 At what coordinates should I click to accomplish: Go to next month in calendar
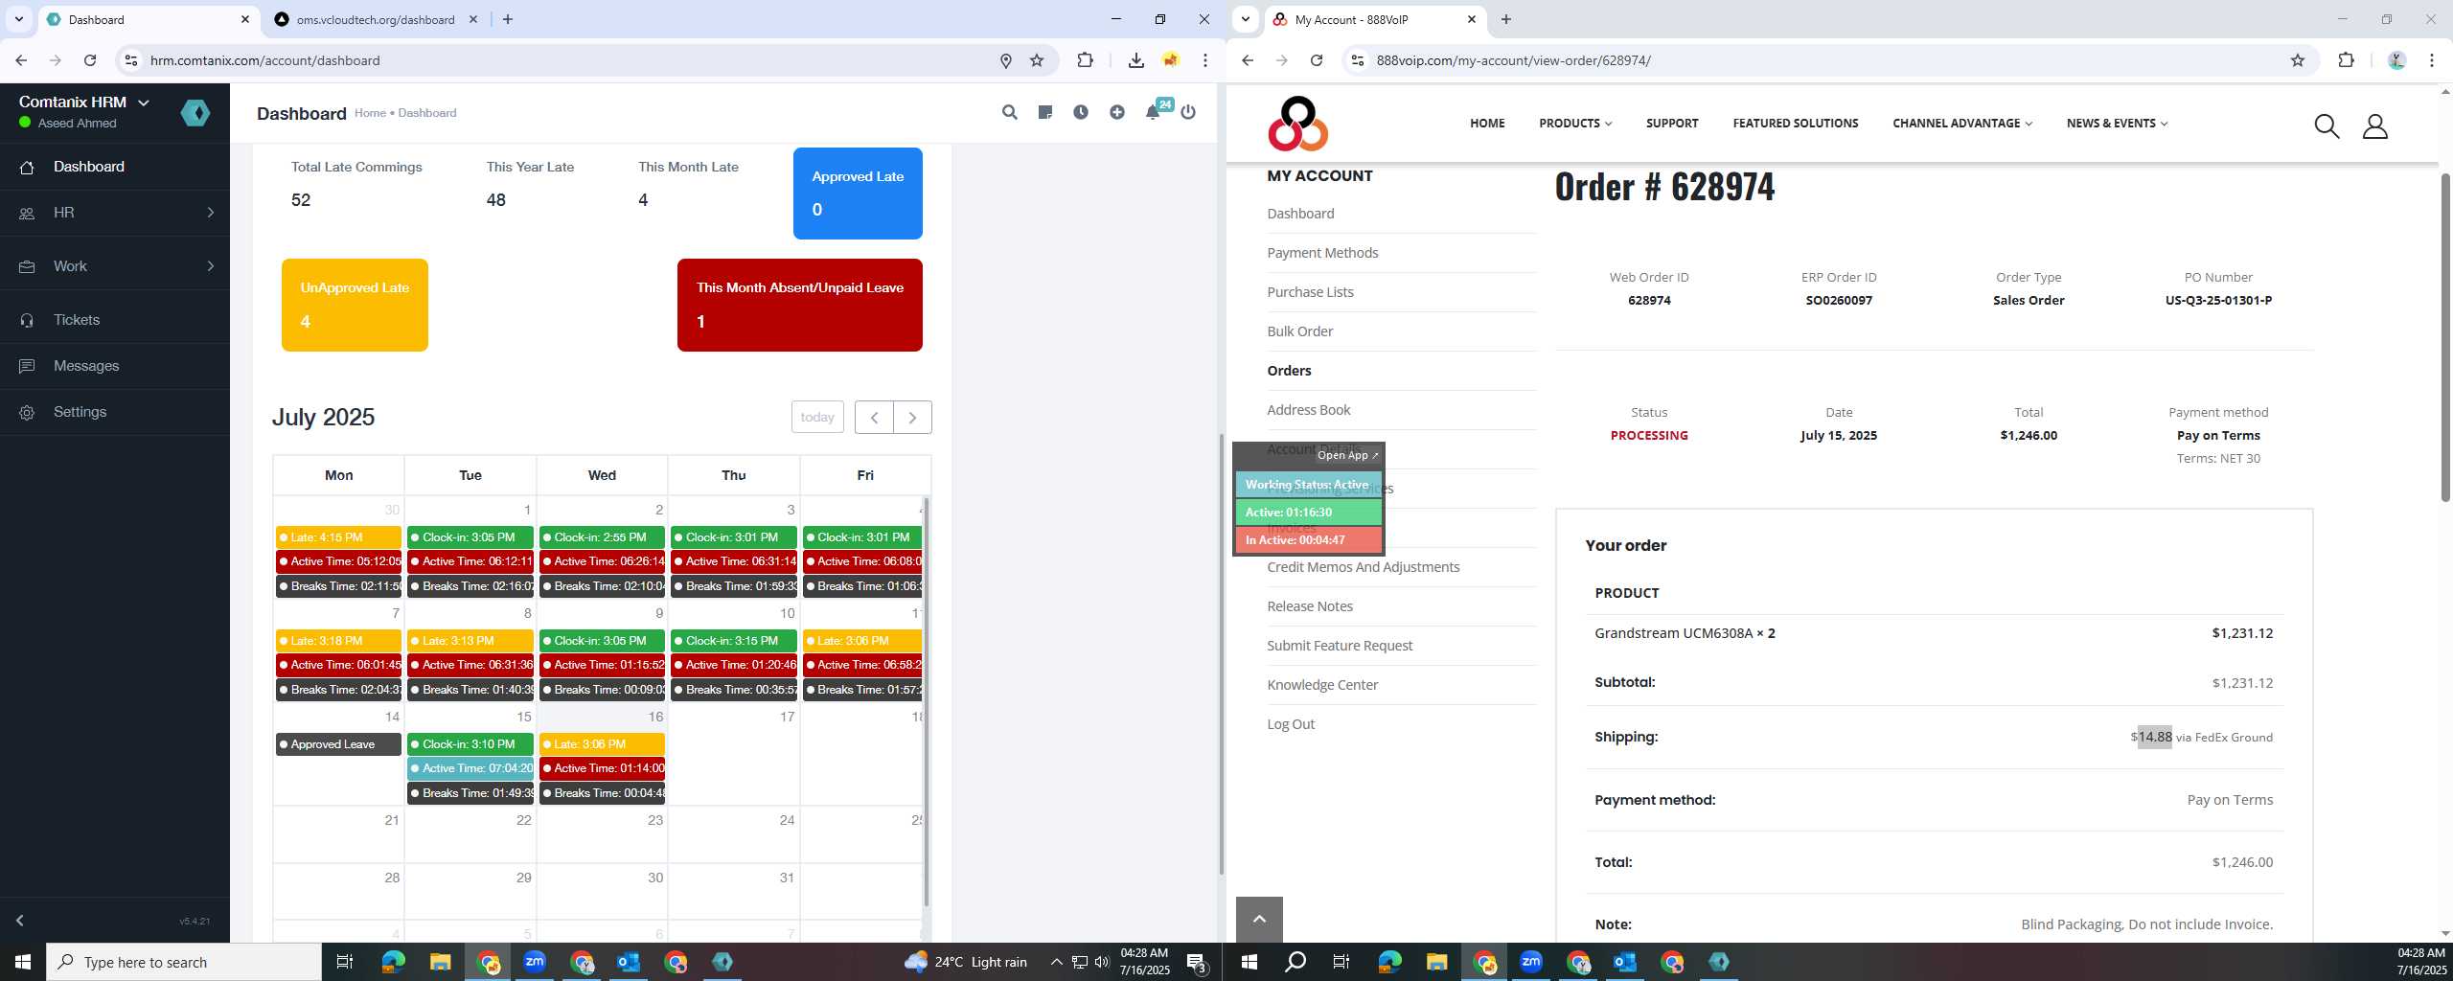pyautogui.click(x=912, y=417)
